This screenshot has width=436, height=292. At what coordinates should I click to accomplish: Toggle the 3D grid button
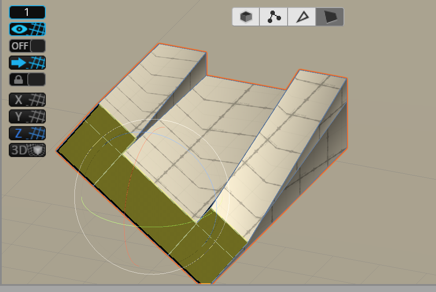point(27,150)
